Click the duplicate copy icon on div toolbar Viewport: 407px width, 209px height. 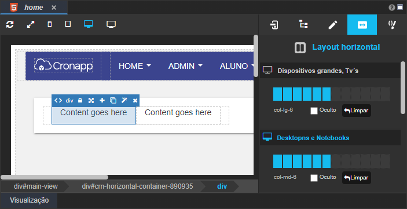[x=113, y=101]
